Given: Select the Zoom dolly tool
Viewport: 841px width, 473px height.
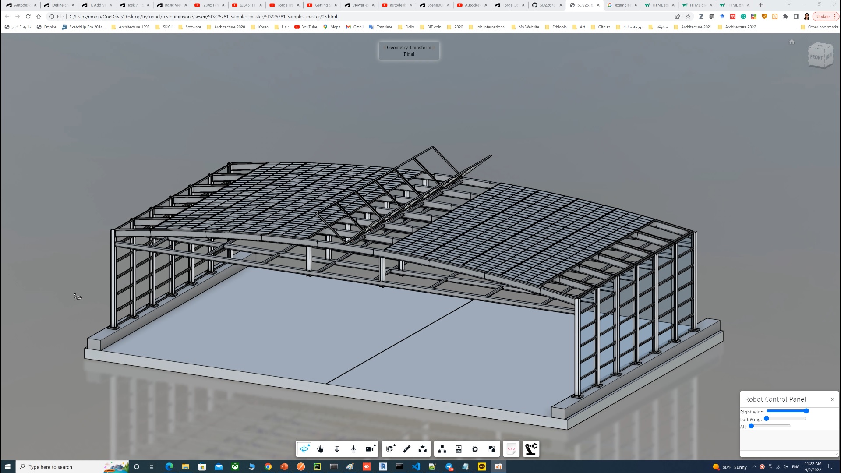Looking at the screenshot, I should point(337,449).
